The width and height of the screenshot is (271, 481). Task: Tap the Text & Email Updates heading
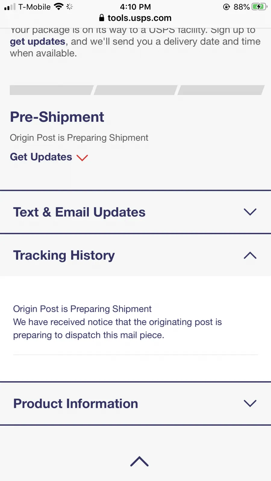tap(79, 212)
